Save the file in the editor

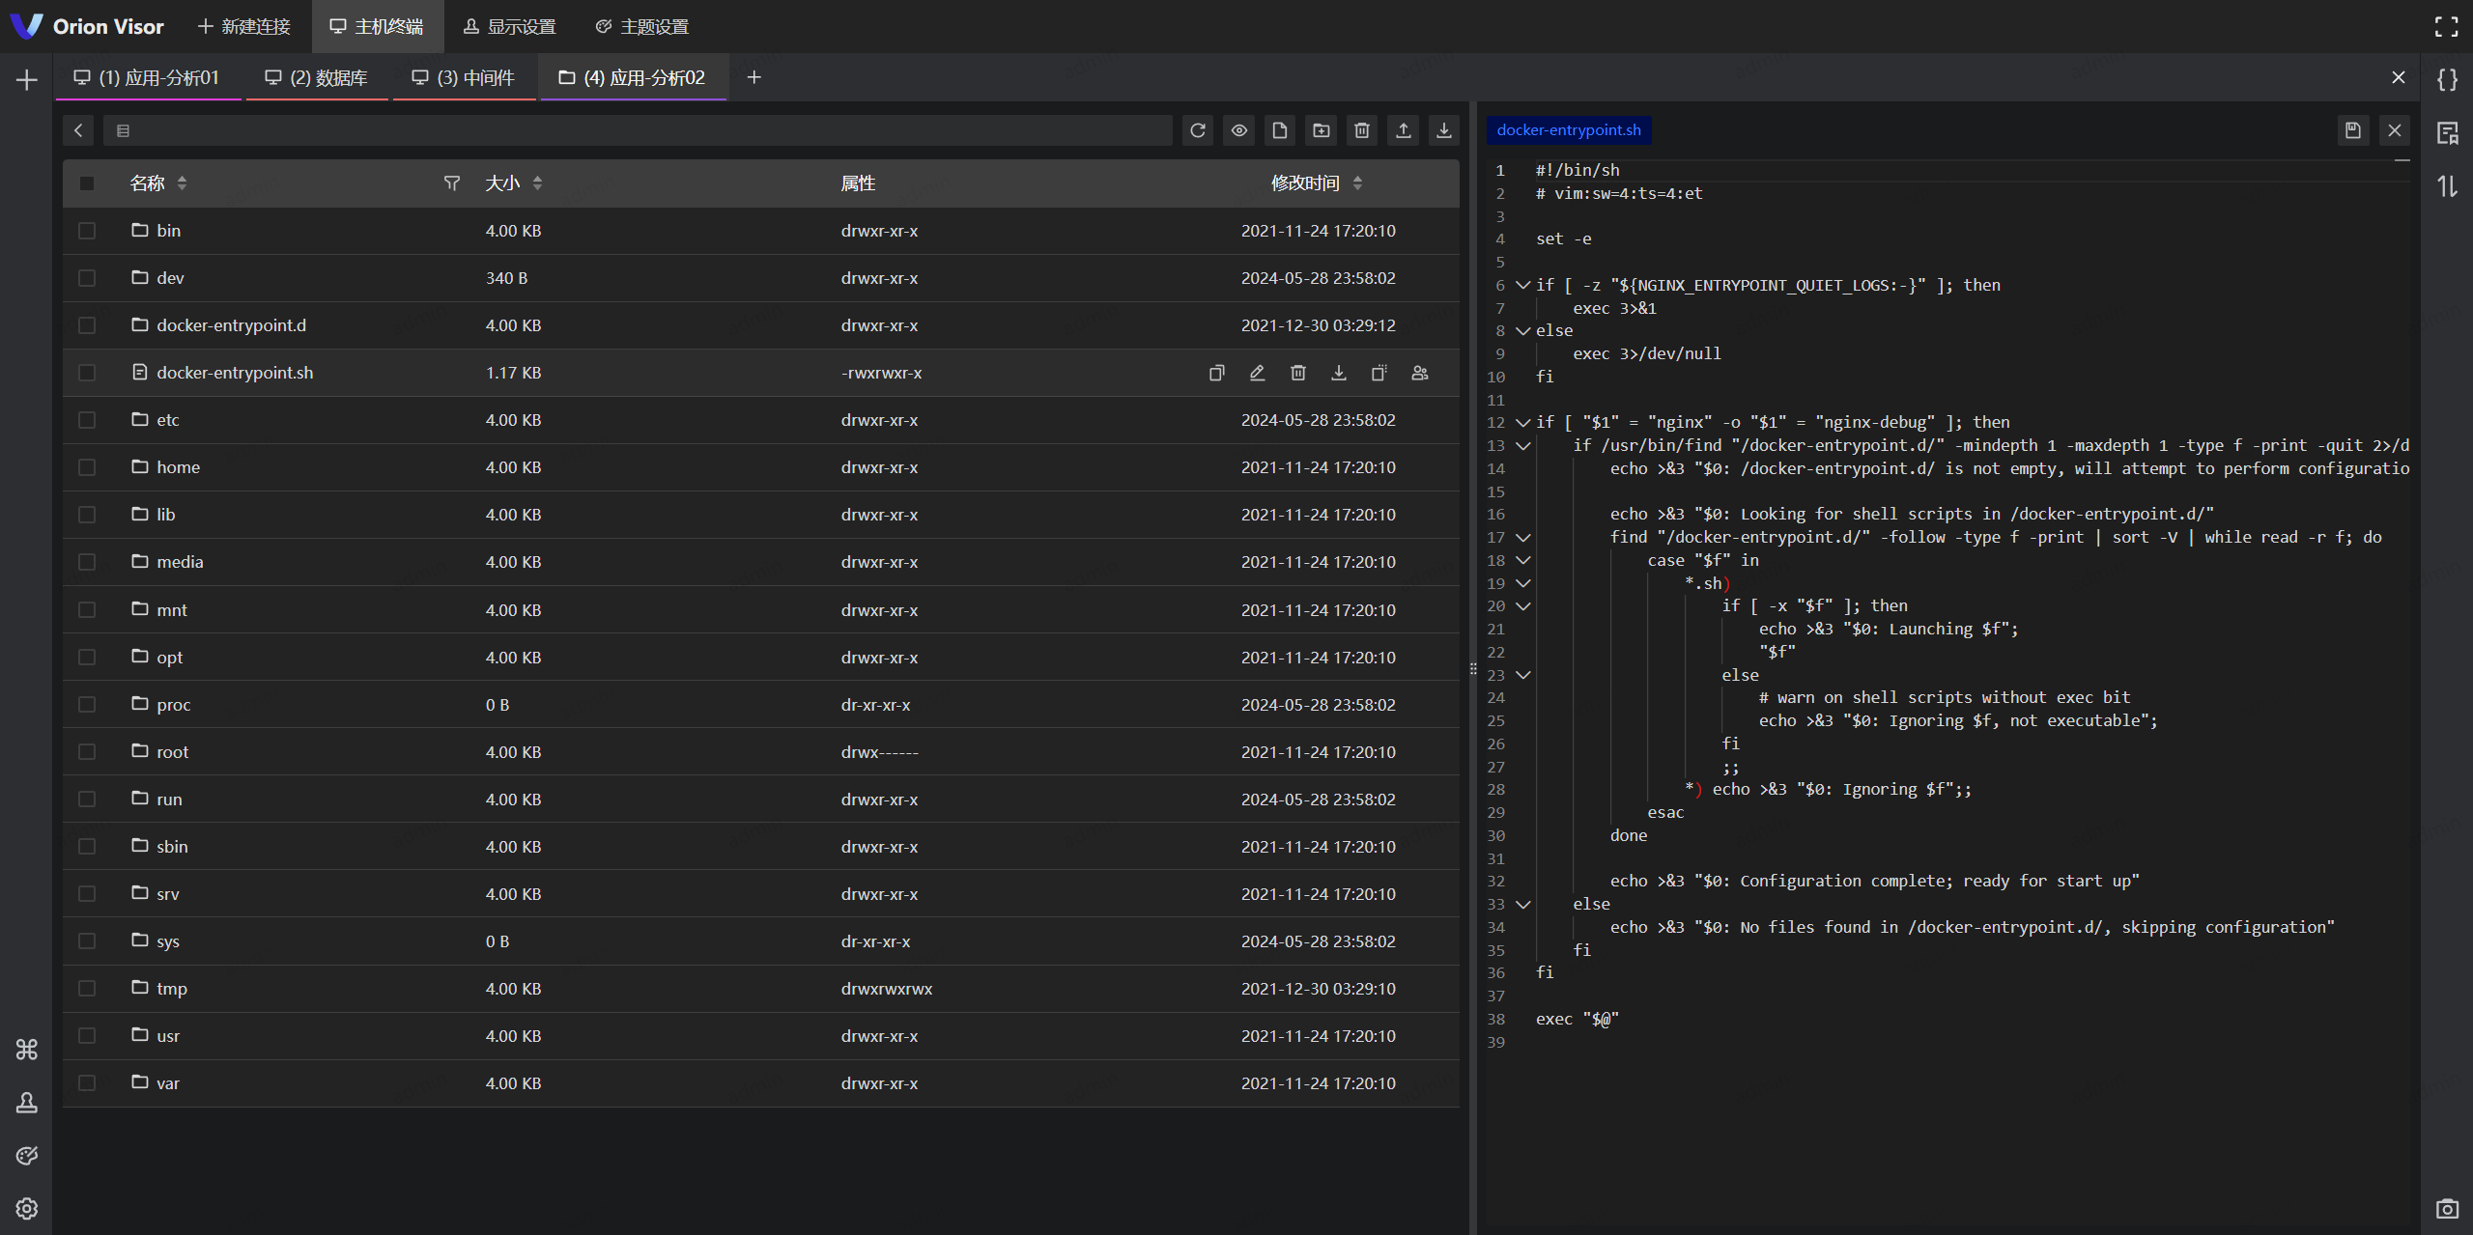pyautogui.click(x=2352, y=130)
